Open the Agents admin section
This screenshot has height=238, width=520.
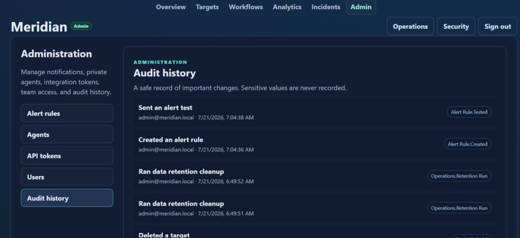(x=67, y=135)
